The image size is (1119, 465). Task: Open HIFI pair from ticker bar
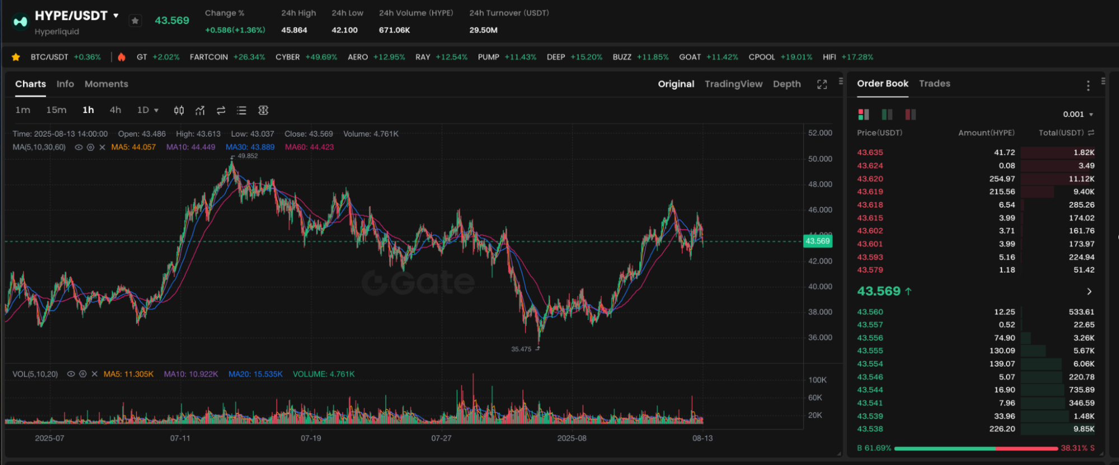click(x=848, y=57)
